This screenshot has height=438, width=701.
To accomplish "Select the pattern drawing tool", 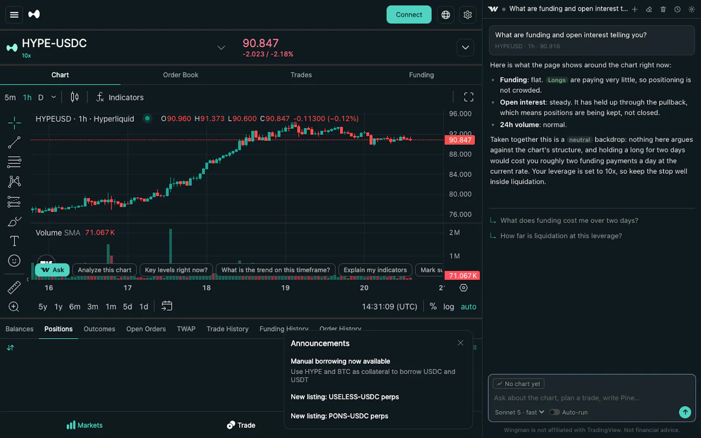I will click(14, 182).
